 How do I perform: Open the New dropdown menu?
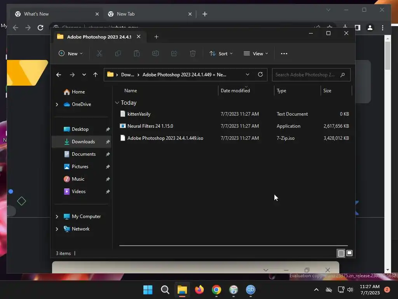click(71, 53)
